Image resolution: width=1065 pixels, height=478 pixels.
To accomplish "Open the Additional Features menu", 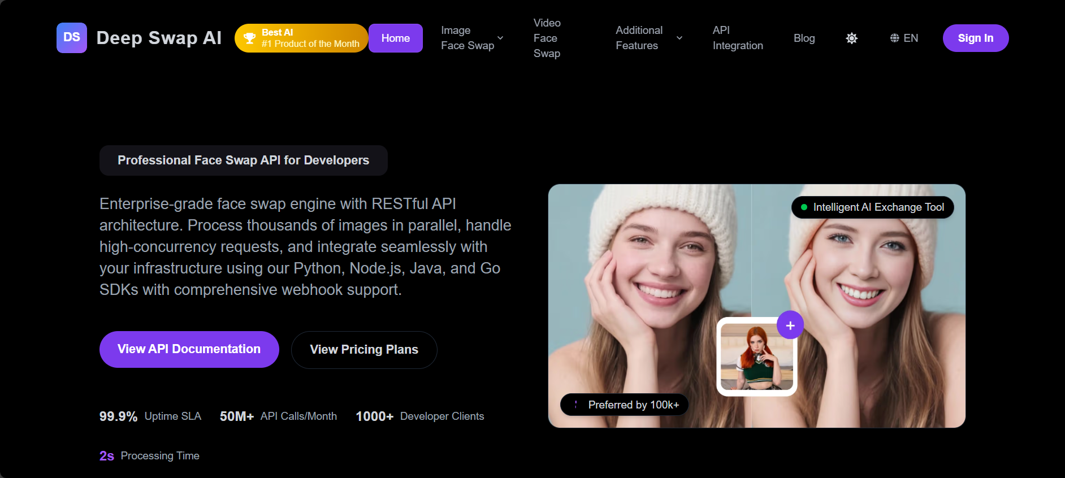I will 649,38.
